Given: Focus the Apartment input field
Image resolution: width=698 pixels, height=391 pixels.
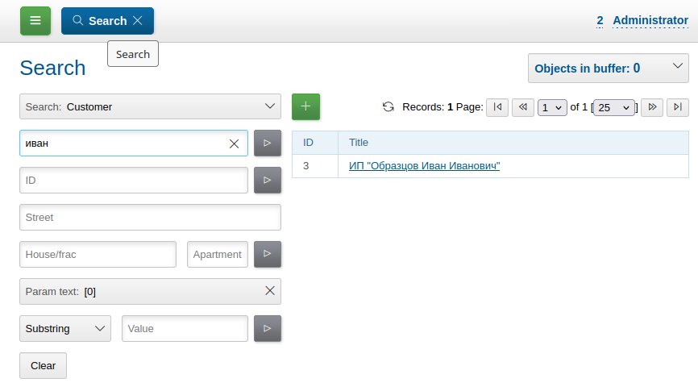Looking at the screenshot, I should [218, 254].
